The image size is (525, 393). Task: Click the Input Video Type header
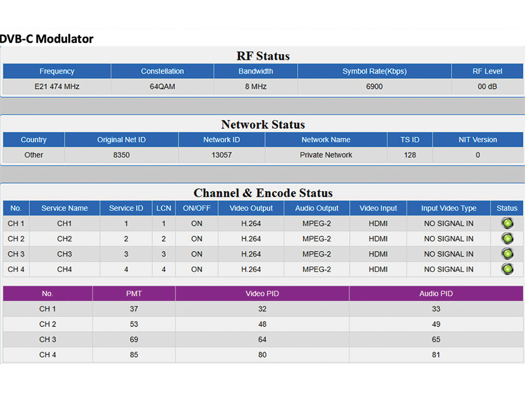point(448,208)
